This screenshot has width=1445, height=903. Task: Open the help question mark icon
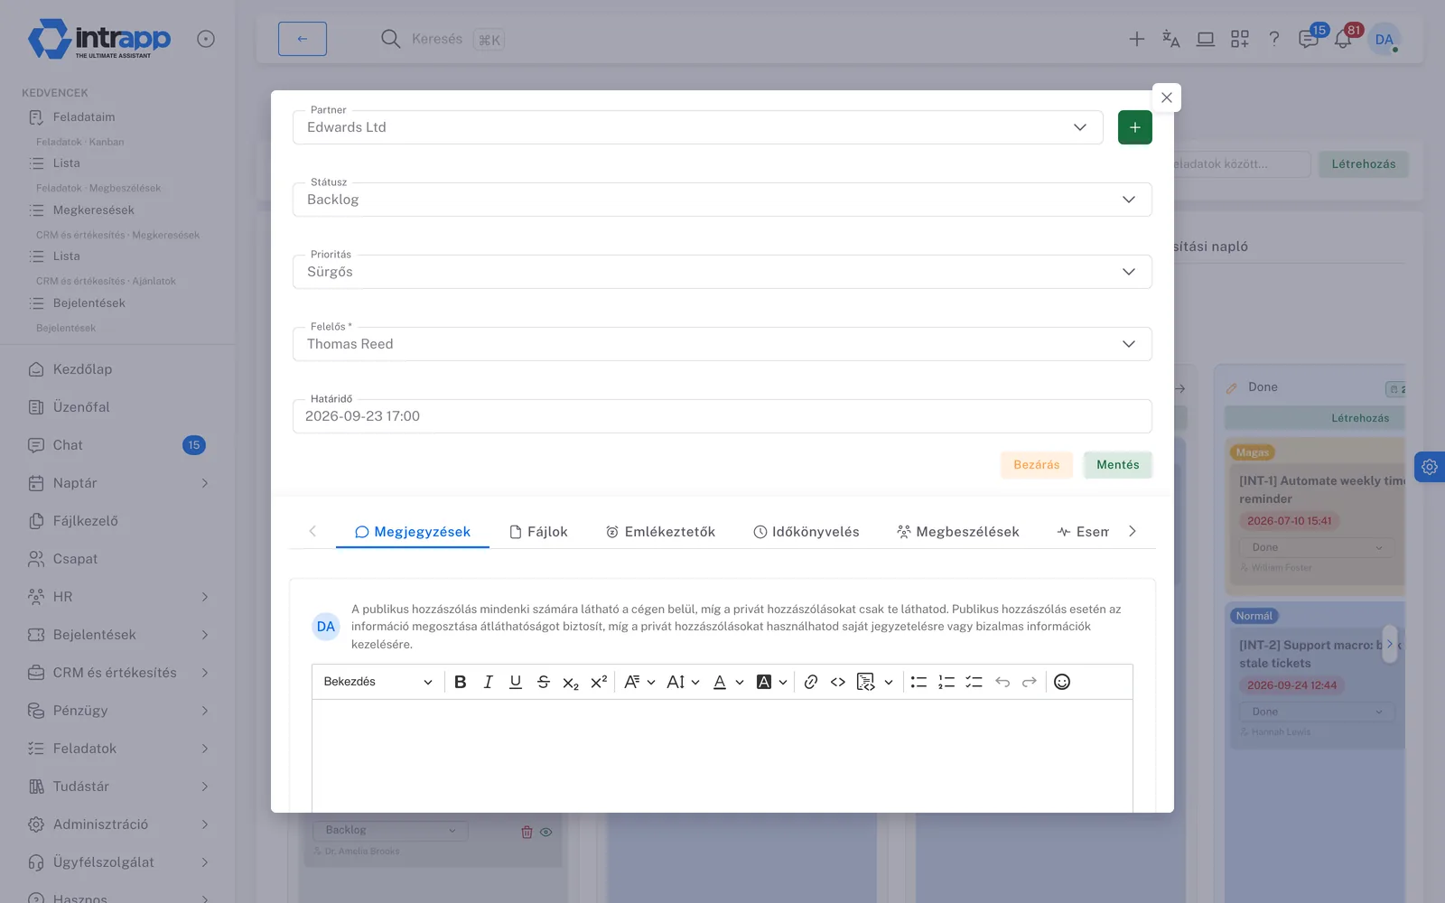point(1274,39)
